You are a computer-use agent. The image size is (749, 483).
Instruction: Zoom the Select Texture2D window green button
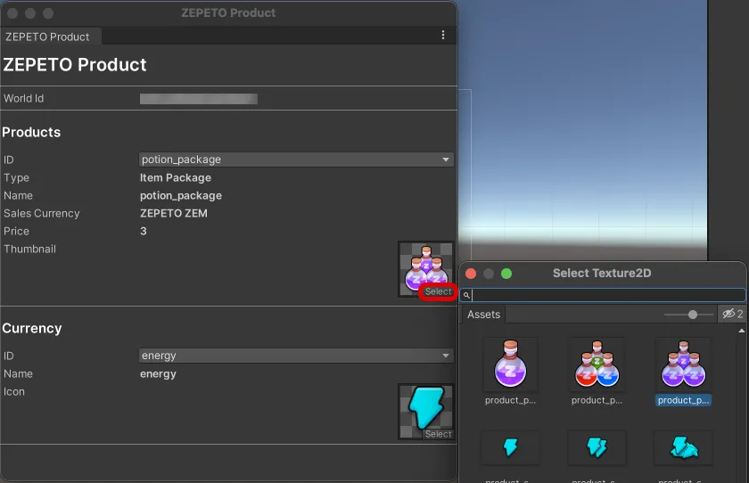tap(506, 274)
